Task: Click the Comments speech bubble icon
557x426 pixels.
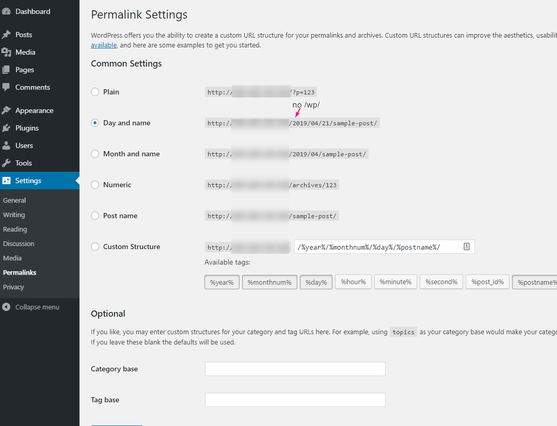Action: click(x=6, y=87)
